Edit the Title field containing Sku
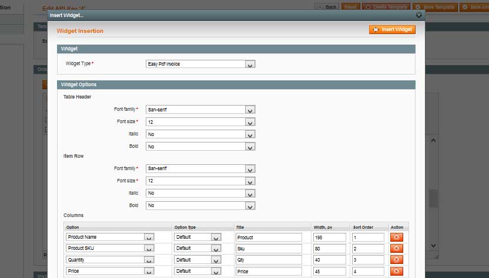This screenshot has height=278, width=489. 269,249
